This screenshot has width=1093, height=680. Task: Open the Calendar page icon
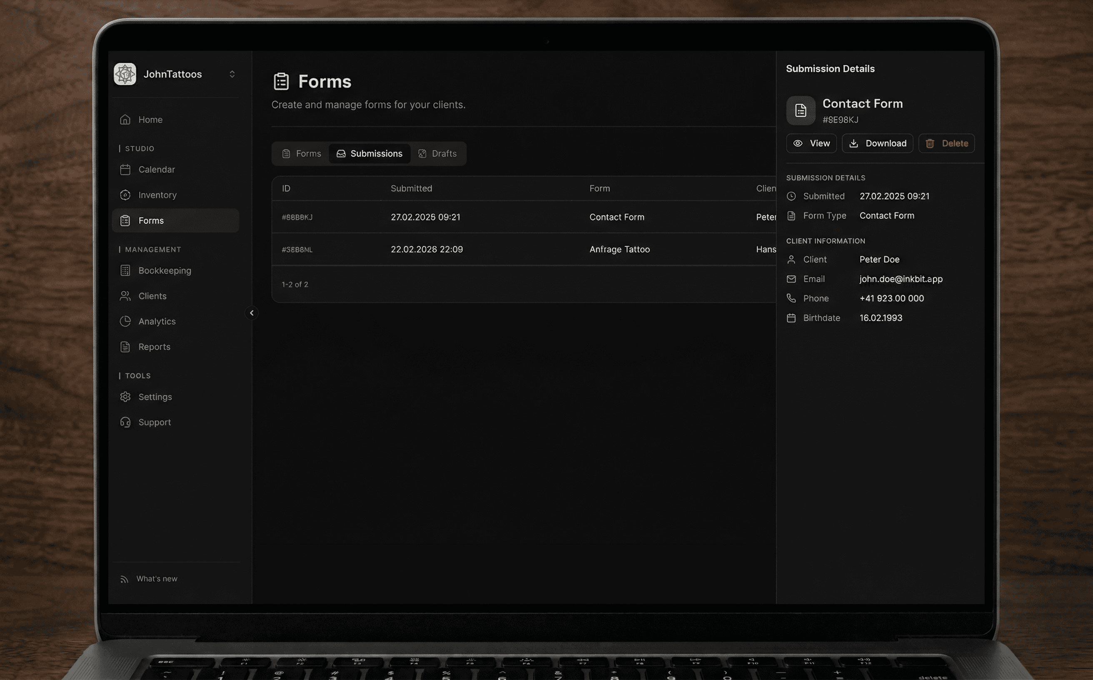click(125, 170)
